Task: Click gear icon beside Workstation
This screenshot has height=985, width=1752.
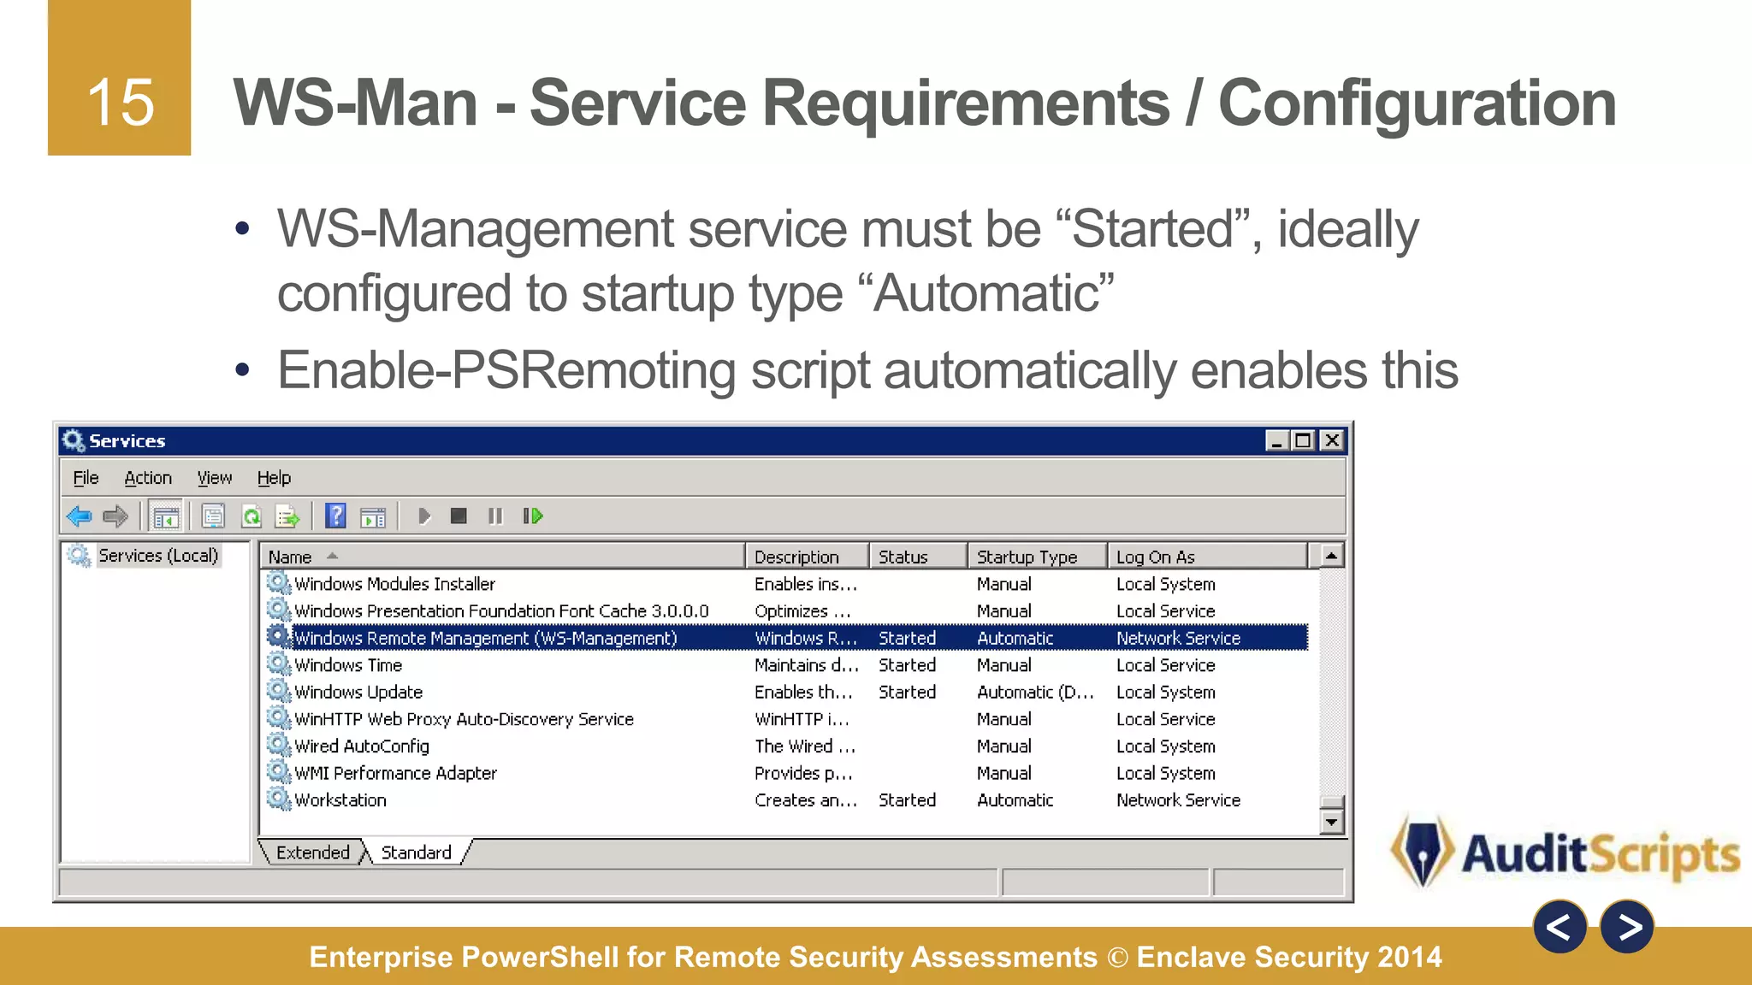Action: 278,799
